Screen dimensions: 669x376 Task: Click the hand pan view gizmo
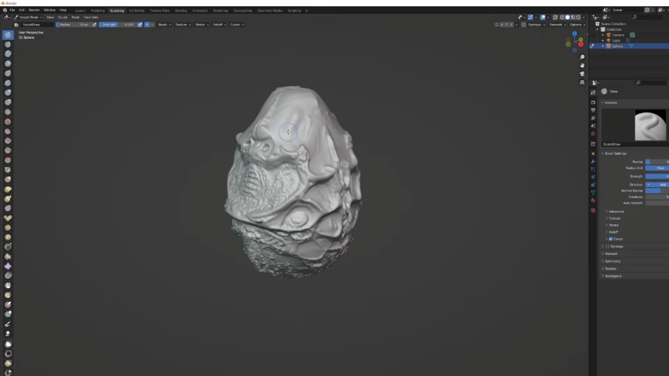click(x=582, y=66)
